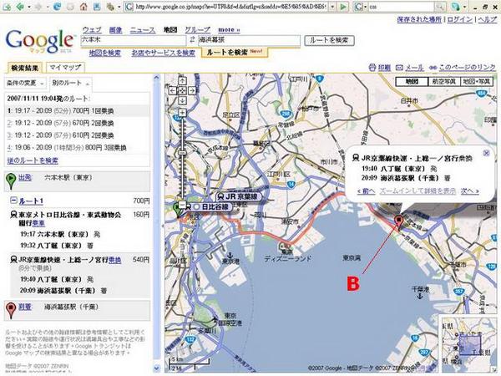Open the address bar URL dropdown

coord(332,7)
